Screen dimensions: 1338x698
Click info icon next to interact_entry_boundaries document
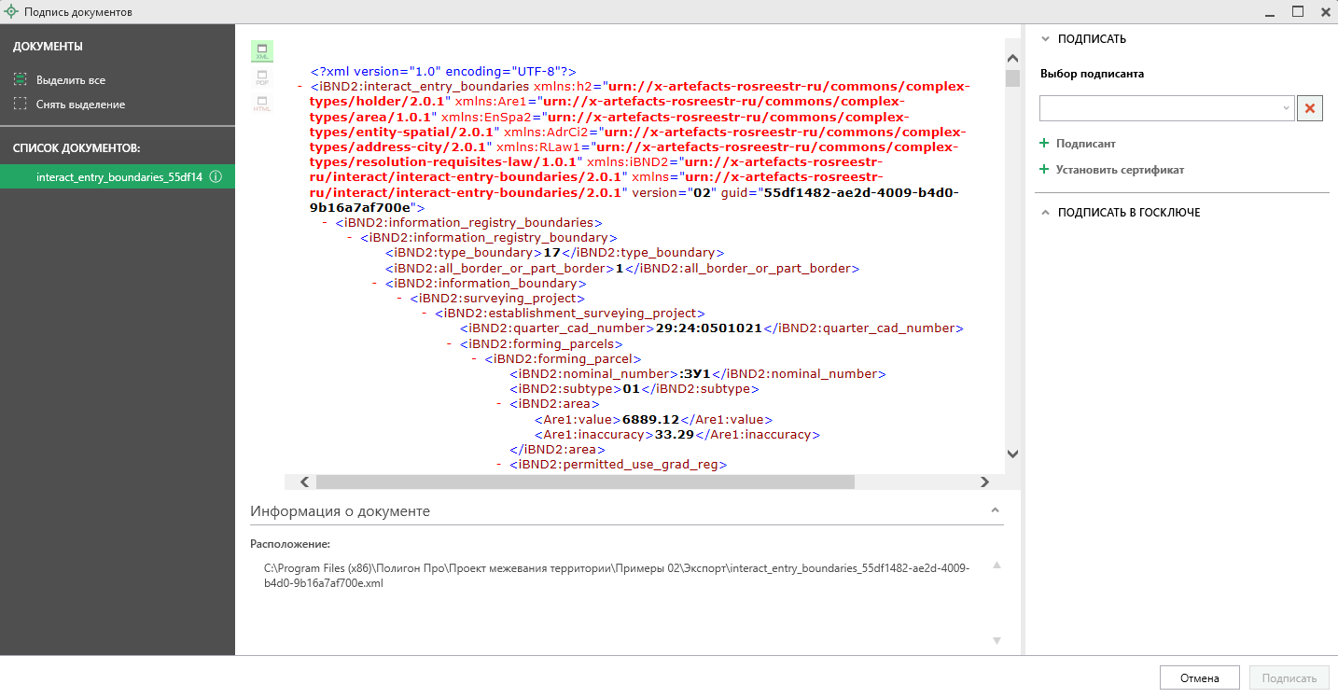pos(216,176)
